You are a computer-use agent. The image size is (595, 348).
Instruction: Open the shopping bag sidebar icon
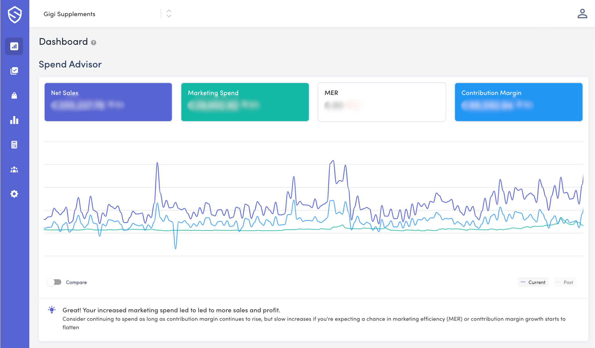(14, 96)
